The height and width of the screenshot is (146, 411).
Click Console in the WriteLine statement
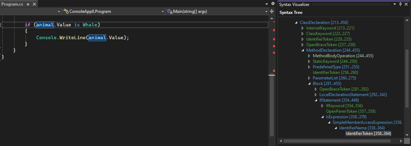pyautogui.click(x=46, y=37)
